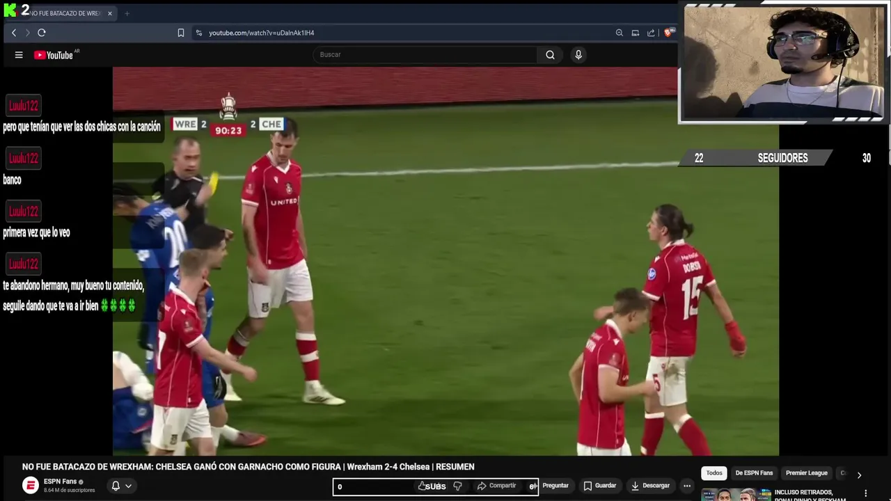Click the video title NO FUE BATACAZO DE WREXHAM

(248, 467)
